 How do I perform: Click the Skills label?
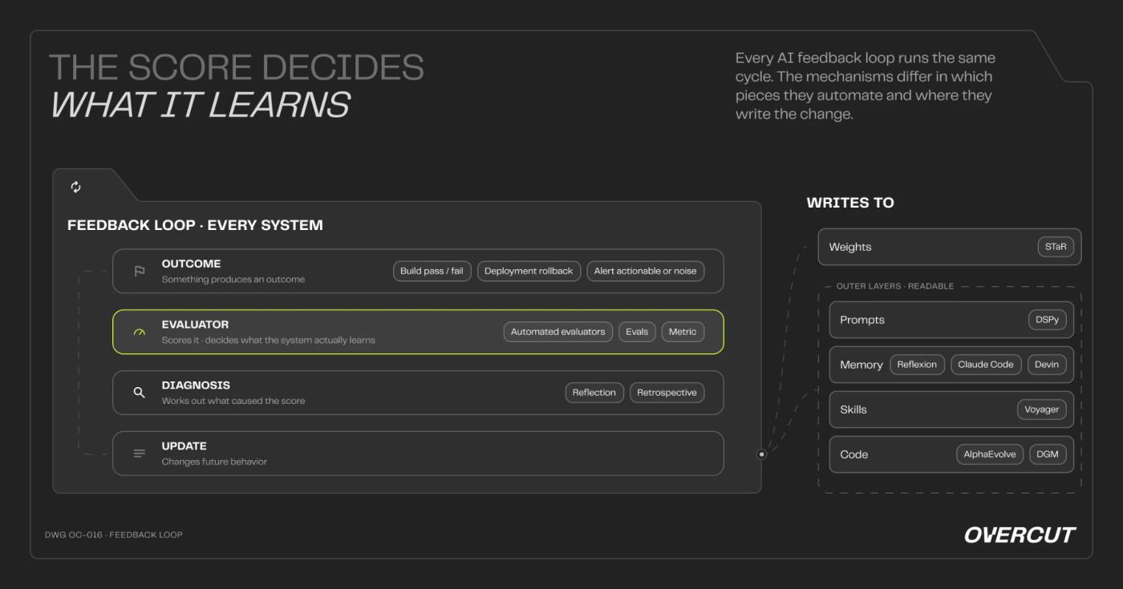(x=853, y=409)
